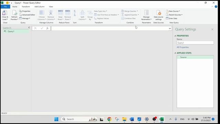Show hidden system tray icons
The image size is (220, 124).
tap(170, 119)
